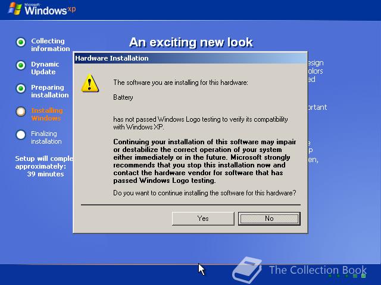This screenshot has height=285, width=381.
Task: Click the Hardware Installation title bar
Action: point(190,58)
